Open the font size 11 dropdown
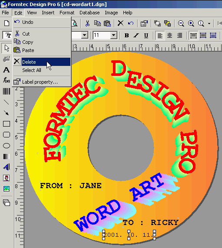Screen dimensions: 222x248 pyautogui.click(x=114, y=35)
